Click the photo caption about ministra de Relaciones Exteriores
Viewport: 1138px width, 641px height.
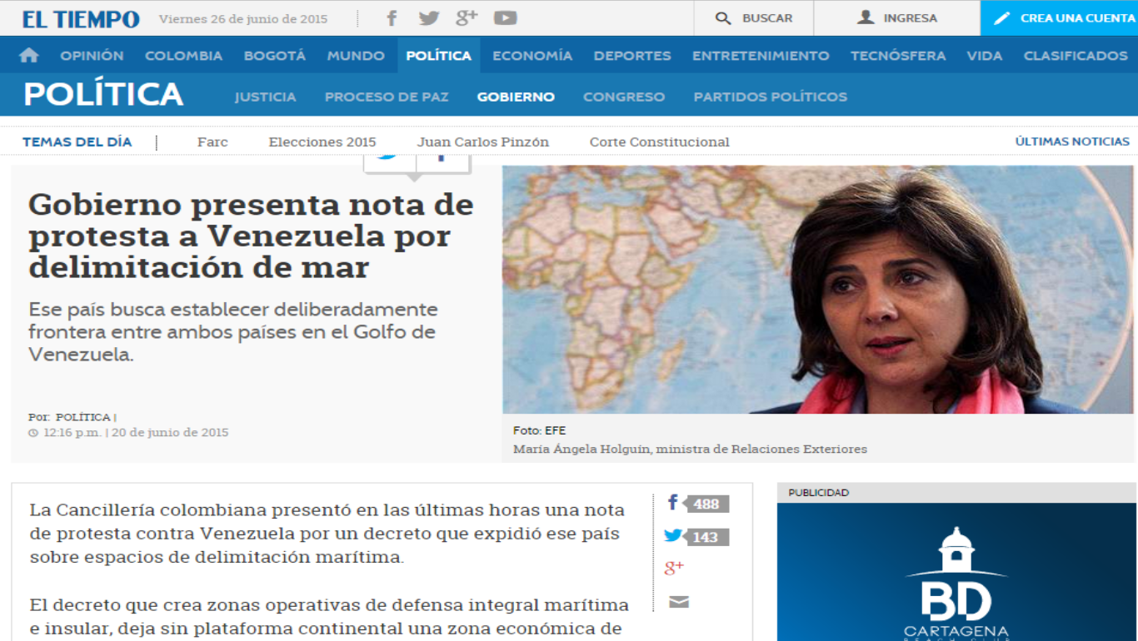click(x=690, y=449)
